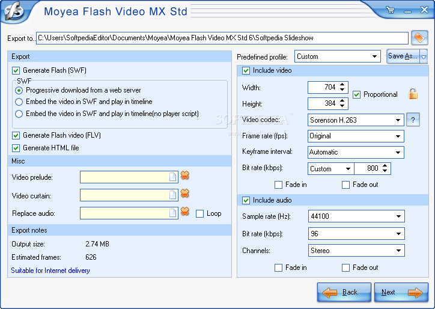Increase video bit rate 800 spinner
Image resolution: width=435 pixels, height=309 pixels.
click(385, 166)
